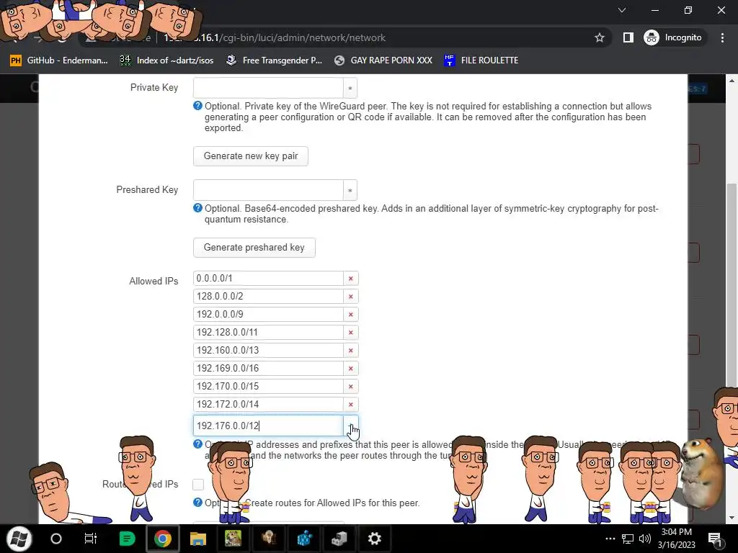
Task: Edit the 128.0.0.0/2 allowed IP field
Action: (268, 296)
